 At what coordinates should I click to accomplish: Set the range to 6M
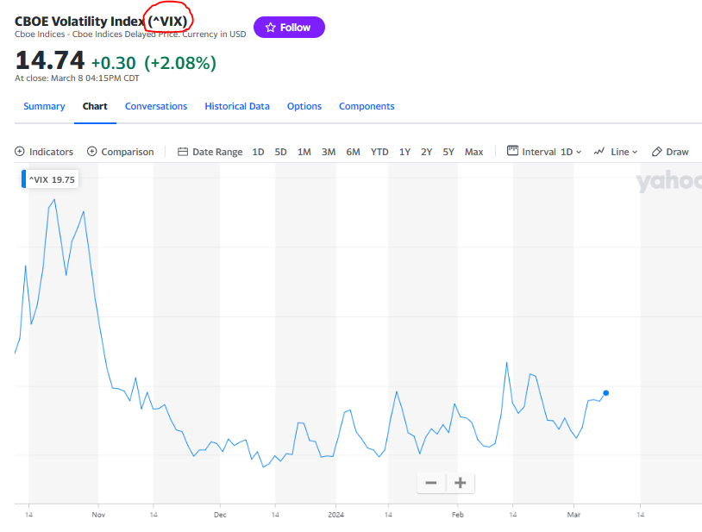click(354, 152)
